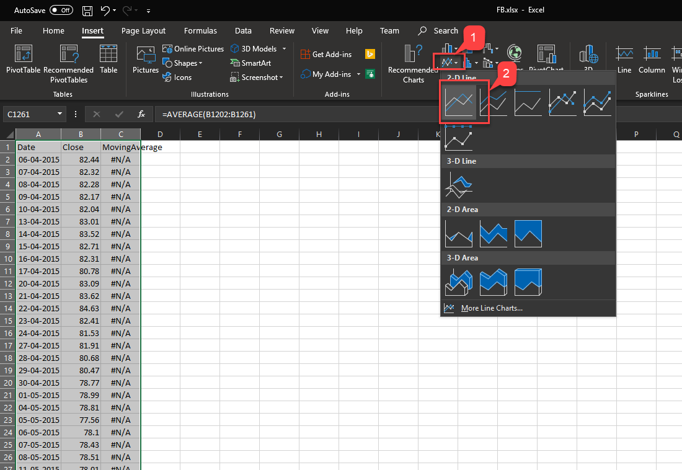Choose the Line with Markers chart

click(562, 102)
